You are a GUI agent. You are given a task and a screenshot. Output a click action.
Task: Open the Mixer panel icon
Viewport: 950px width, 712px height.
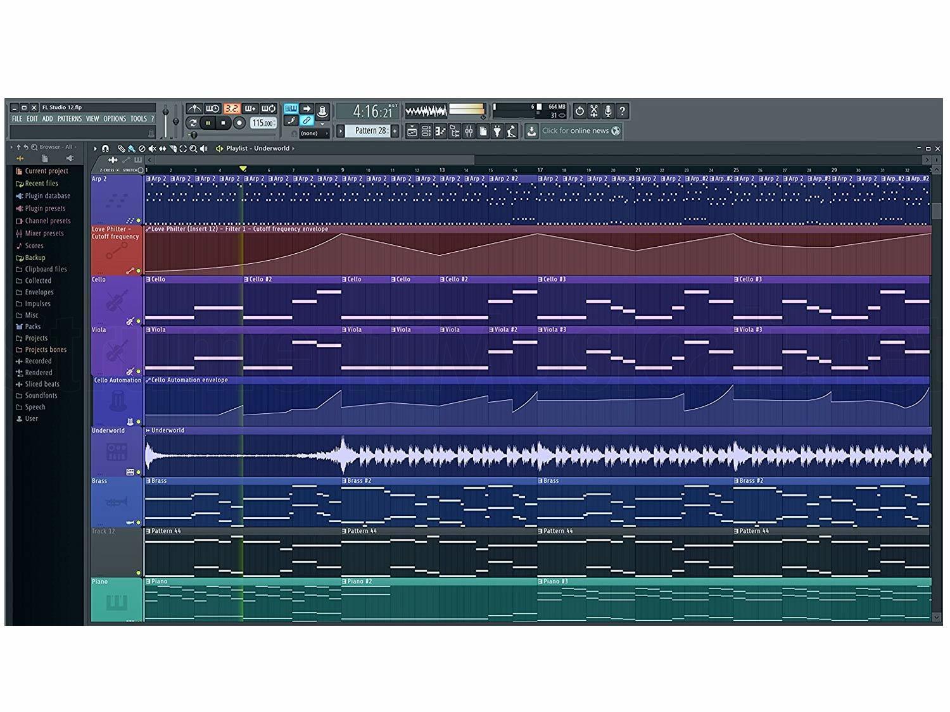pyautogui.click(x=469, y=131)
